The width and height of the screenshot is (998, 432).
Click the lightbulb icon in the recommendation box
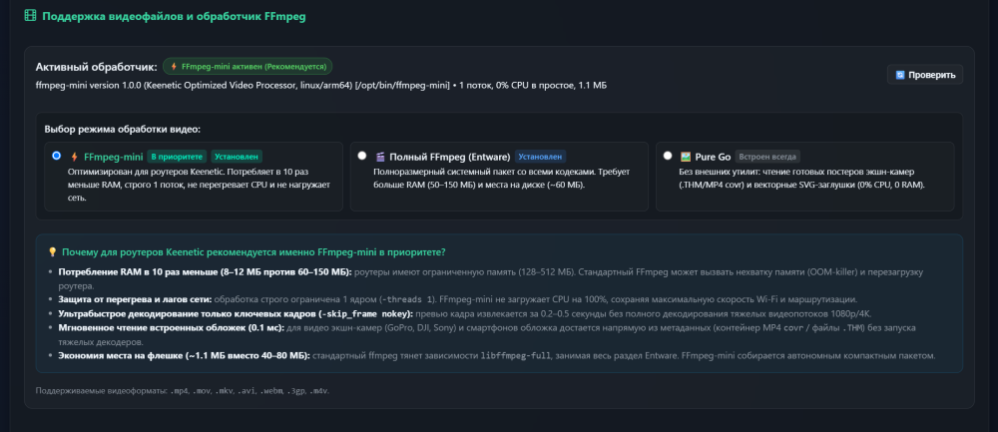point(53,252)
